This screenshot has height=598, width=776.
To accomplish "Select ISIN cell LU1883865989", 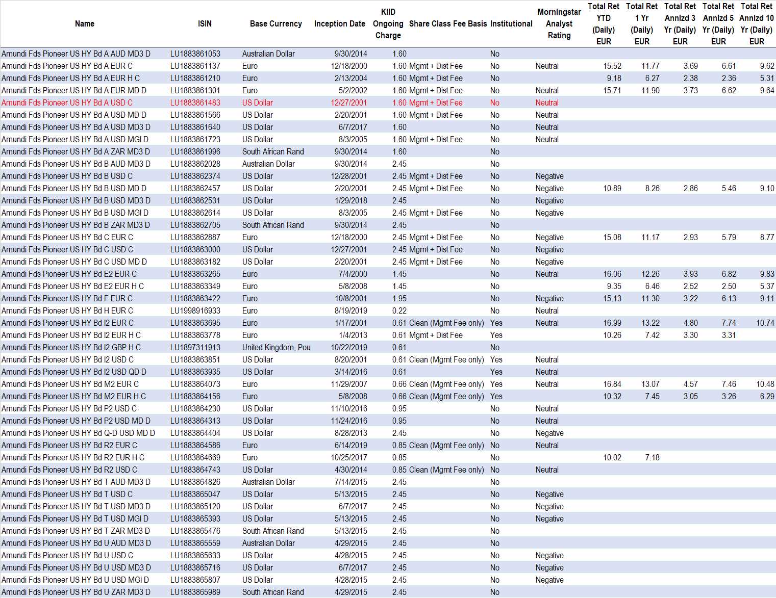I will point(195,592).
